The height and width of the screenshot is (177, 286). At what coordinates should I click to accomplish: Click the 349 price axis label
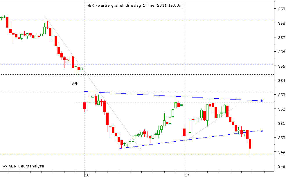point(281,152)
